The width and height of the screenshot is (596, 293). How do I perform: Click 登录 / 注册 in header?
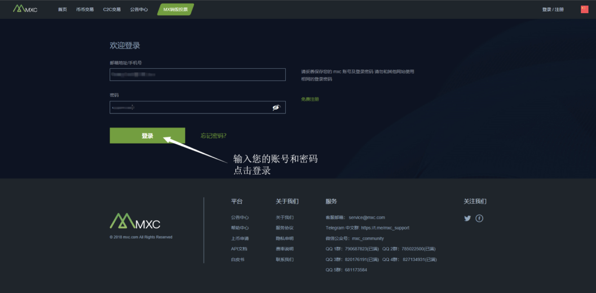(x=553, y=9)
